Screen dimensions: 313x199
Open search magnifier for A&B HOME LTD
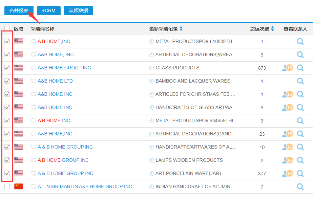tap(300, 81)
